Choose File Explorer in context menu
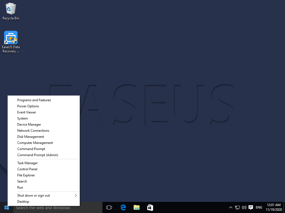The image size is (285, 213). coord(44,175)
